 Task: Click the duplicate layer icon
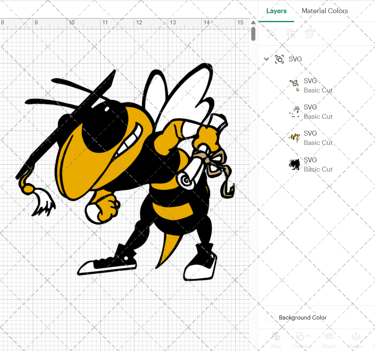coord(291,33)
